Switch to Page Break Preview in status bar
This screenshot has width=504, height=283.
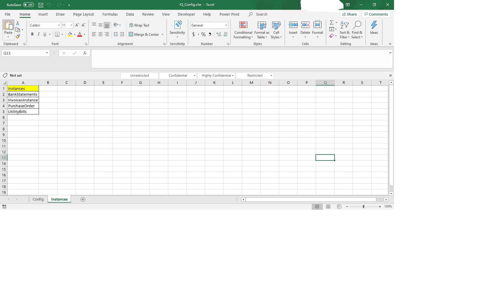[x=339, y=207]
